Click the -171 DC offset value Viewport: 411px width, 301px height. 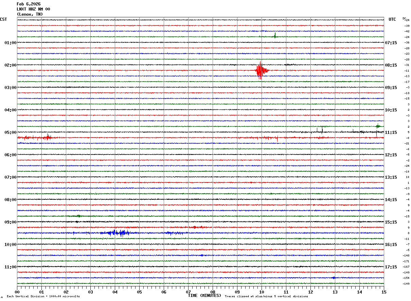coord(406,261)
